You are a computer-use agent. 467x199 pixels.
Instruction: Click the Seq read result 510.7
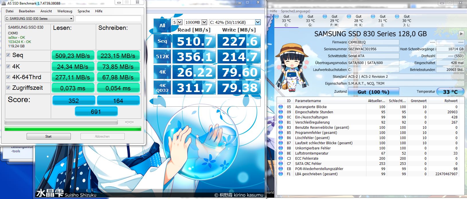(x=195, y=41)
